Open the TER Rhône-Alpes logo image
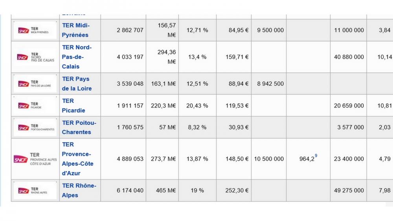Screen dimensions: 393x221 click(x=35, y=190)
